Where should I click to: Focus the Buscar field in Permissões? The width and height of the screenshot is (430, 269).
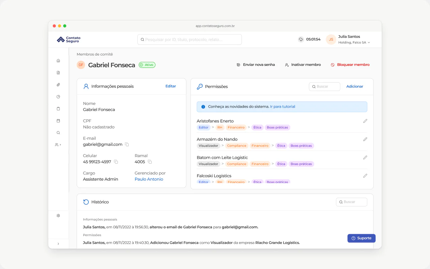coord(325,86)
